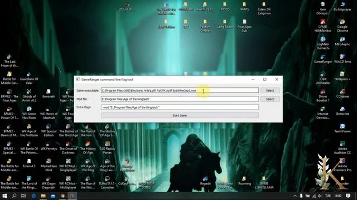Viewport: 357px width, 200px height.
Task: Open Chrome from the taskbar
Action: click(x=62, y=196)
